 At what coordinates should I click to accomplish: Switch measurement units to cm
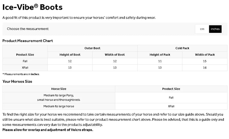click(x=202, y=29)
